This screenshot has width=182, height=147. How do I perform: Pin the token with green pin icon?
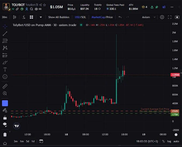pos(157,7)
